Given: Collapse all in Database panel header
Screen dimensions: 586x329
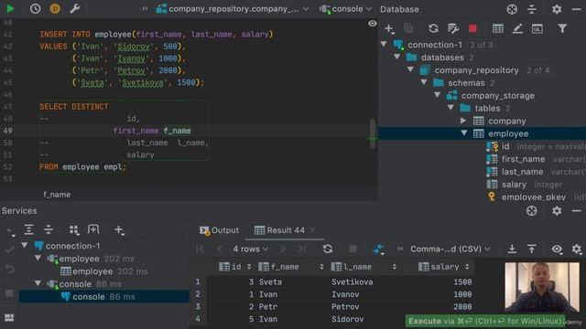Looking at the screenshot, I should coord(532,9).
